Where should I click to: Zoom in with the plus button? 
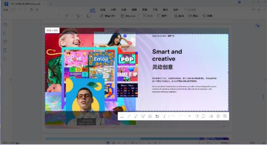click(x=67, y=16)
